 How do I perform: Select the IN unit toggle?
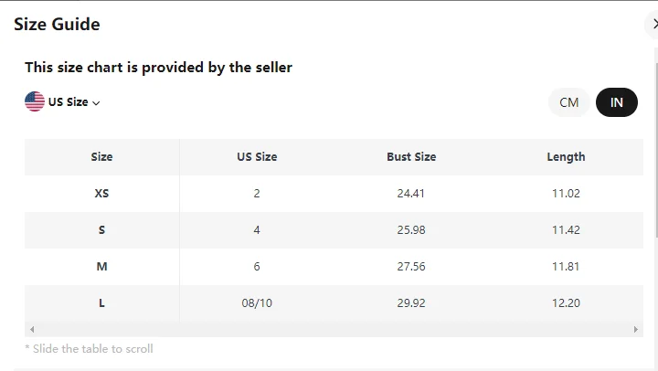coord(617,102)
